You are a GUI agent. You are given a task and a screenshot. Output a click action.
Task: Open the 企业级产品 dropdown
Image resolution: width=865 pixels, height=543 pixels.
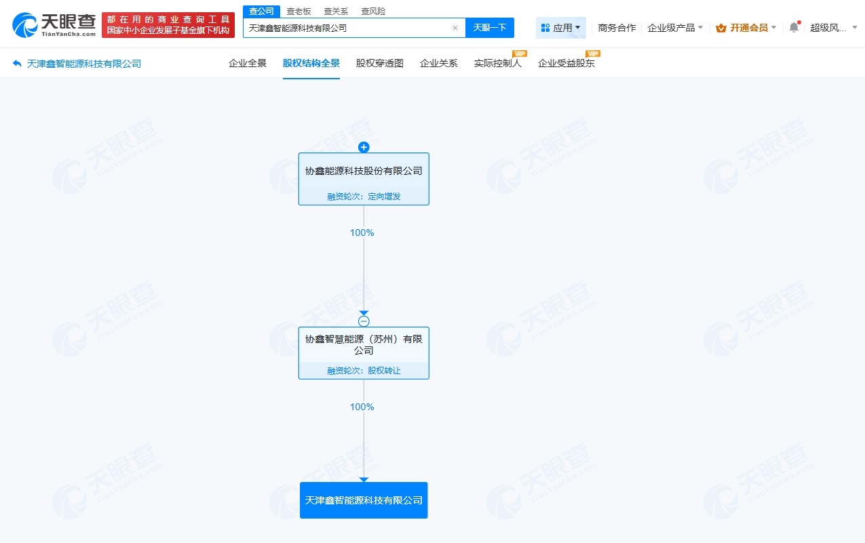coord(671,28)
